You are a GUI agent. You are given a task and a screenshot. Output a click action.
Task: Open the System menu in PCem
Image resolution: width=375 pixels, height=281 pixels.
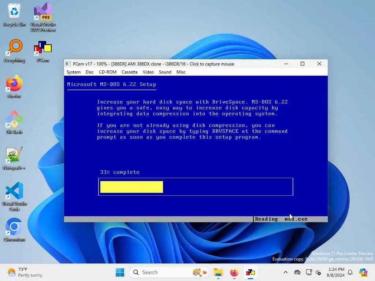[x=73, y=72]
